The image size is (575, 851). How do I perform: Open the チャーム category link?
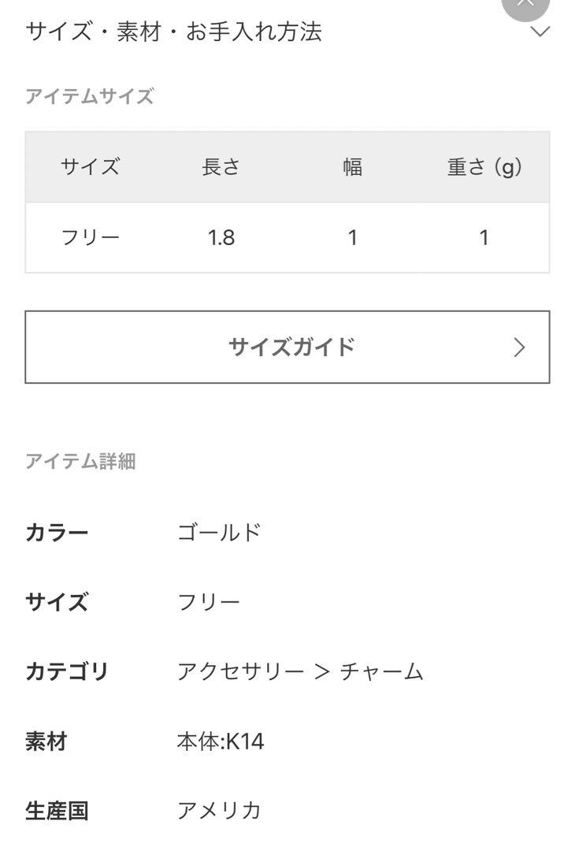coord(381,672)
